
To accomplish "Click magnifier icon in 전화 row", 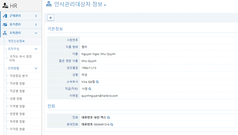I will tap(108, 118).
